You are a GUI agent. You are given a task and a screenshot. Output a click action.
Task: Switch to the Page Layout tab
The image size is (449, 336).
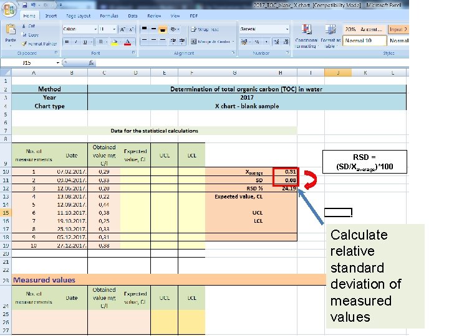[78, 16]
